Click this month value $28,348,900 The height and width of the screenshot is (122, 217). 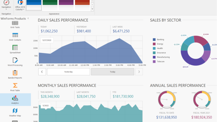50,96
